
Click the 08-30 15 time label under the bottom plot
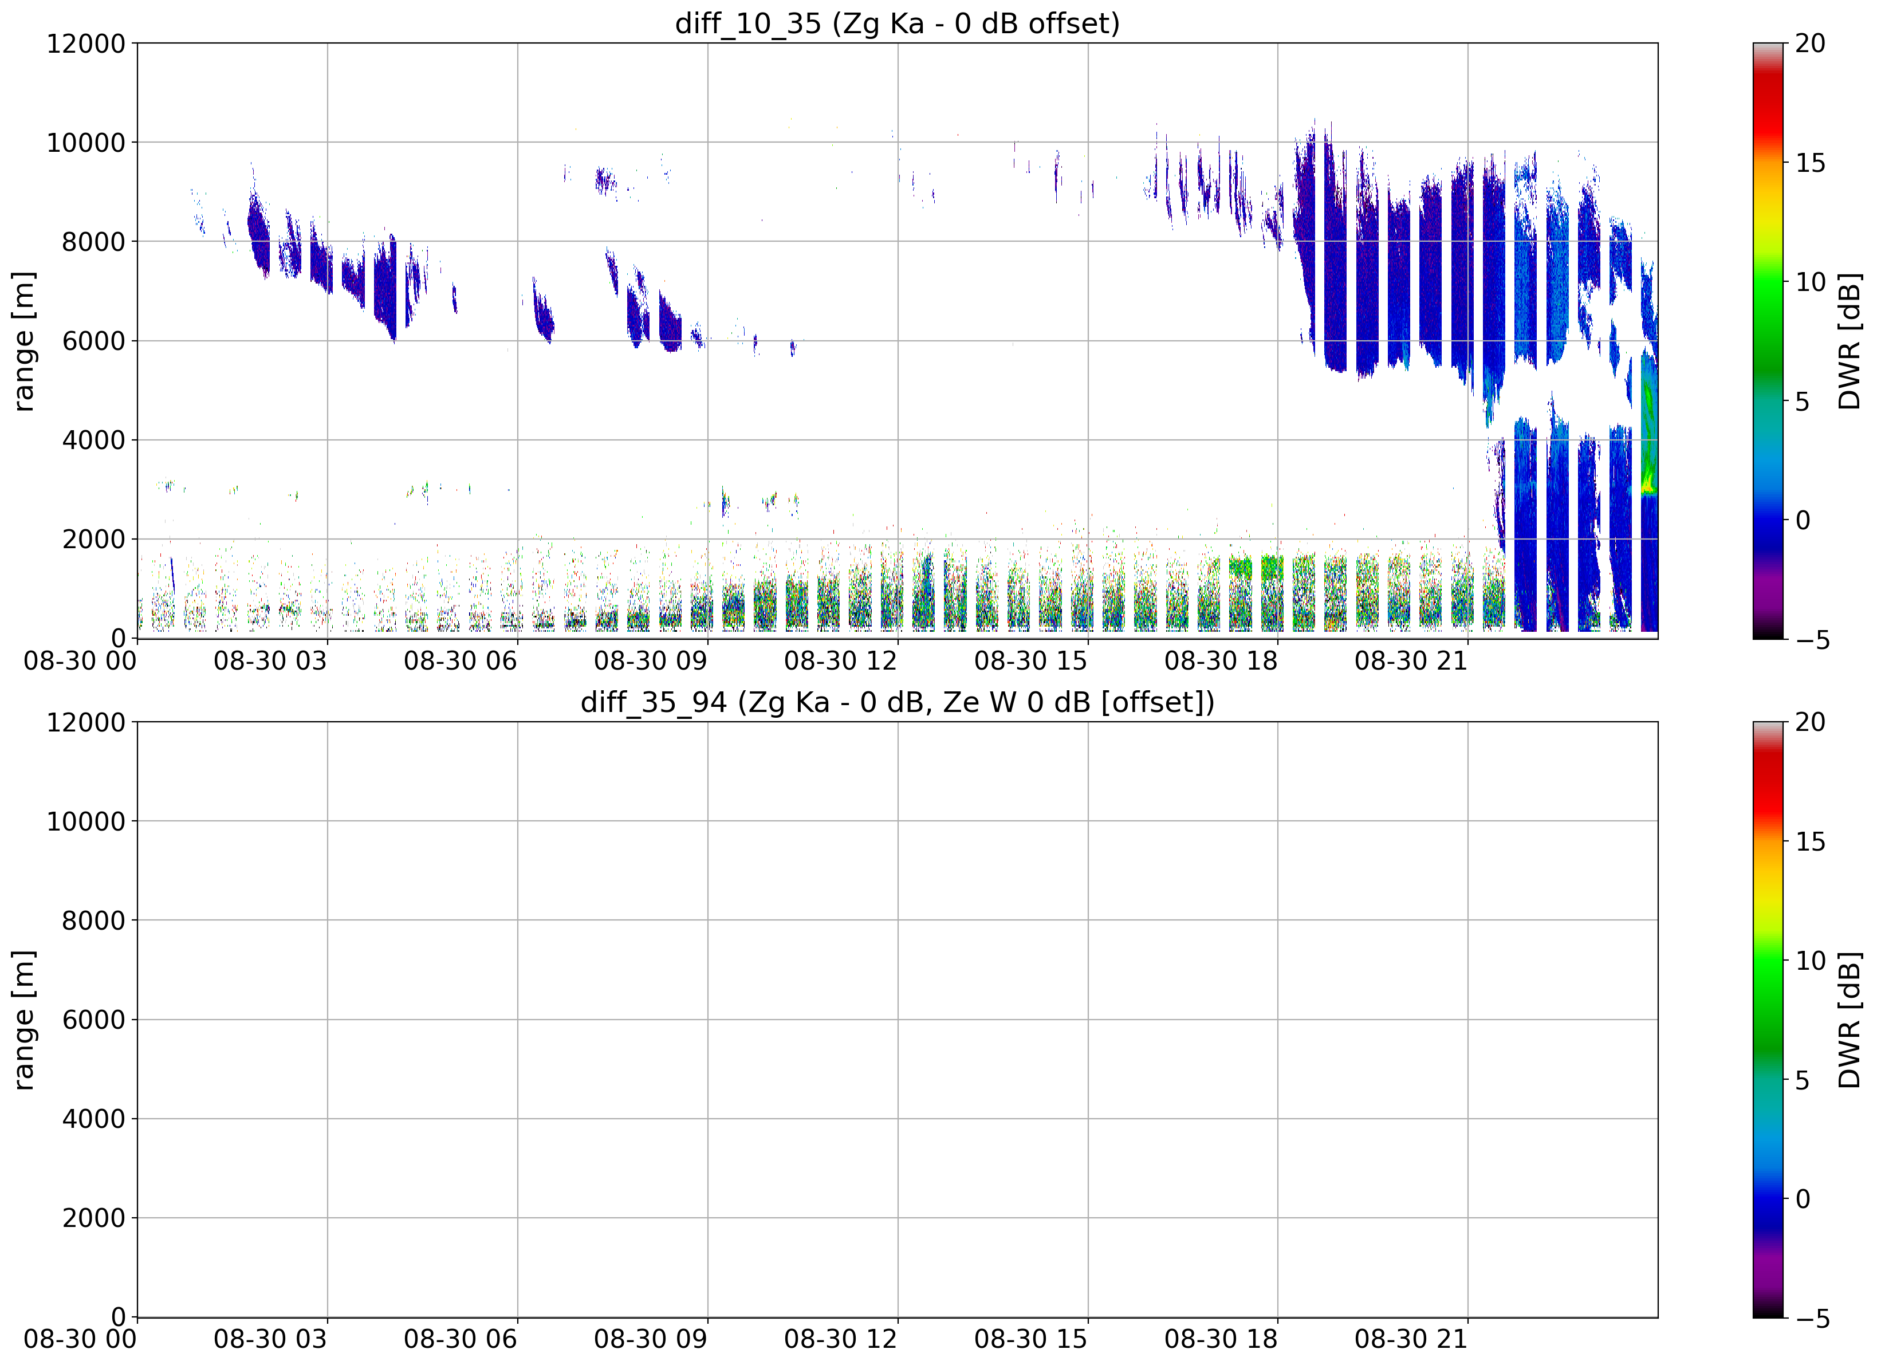tap(1030, 1340)
